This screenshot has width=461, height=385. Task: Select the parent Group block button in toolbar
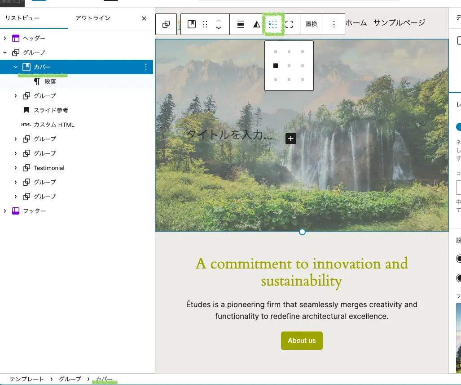tap(166, 25)
